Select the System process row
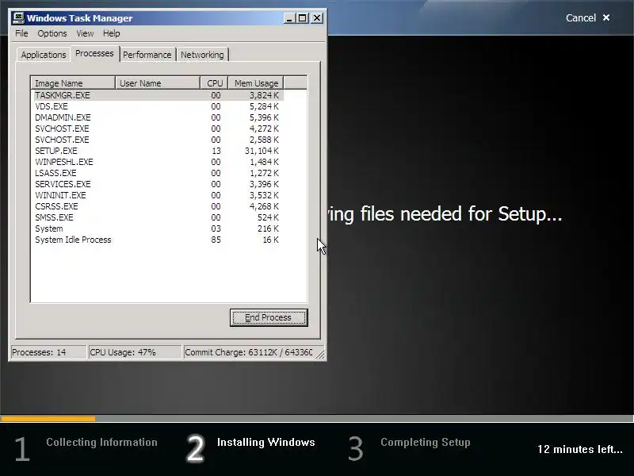 [x=158, y=228]
